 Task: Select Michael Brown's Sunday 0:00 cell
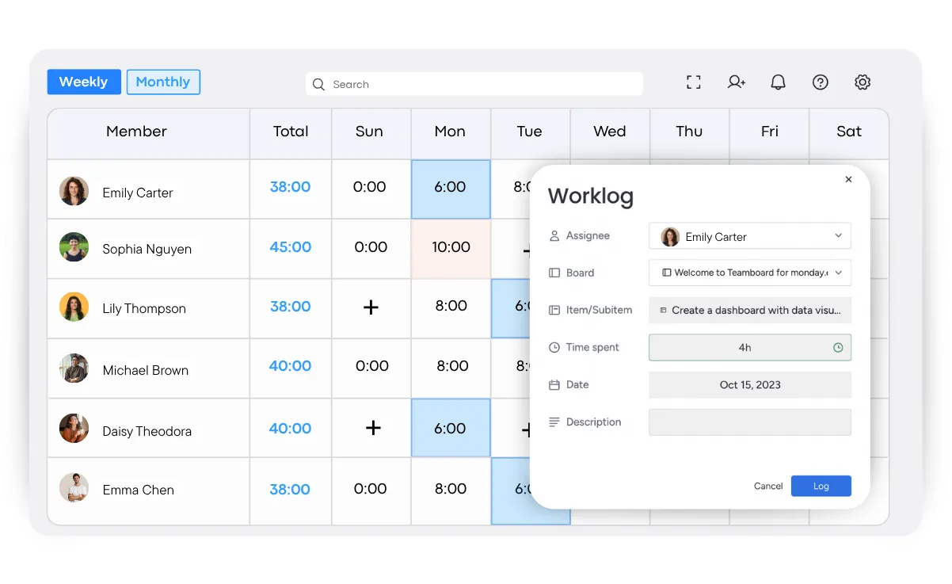371,368
